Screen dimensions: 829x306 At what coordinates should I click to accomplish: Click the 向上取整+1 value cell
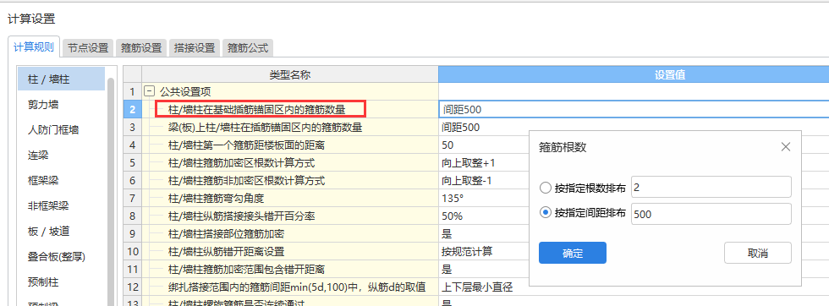tap(469, 163)
